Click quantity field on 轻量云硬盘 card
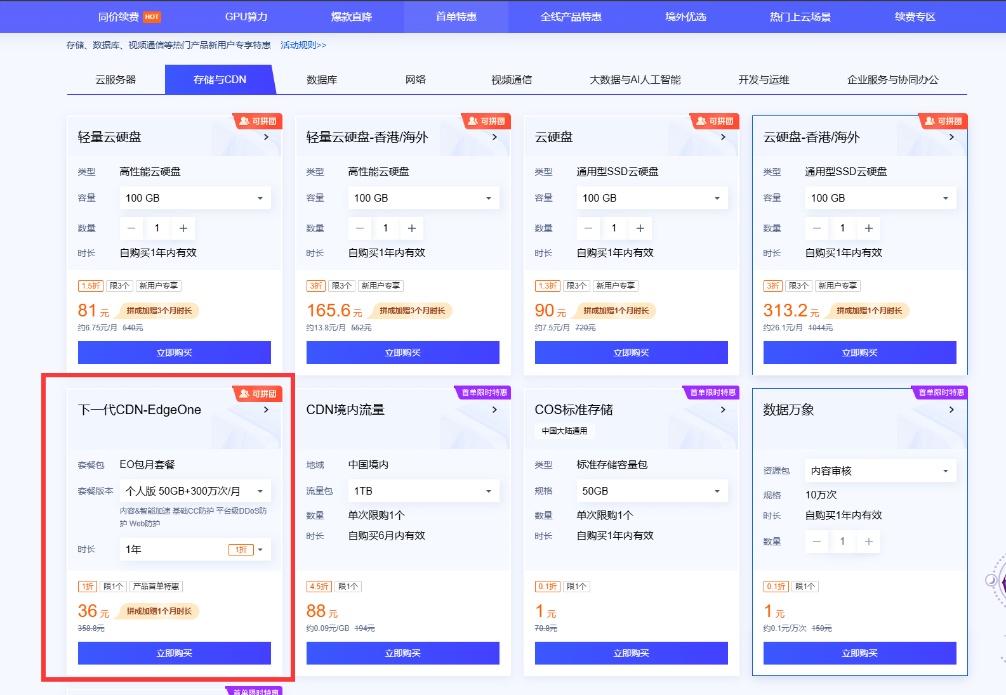 [157, 228]
